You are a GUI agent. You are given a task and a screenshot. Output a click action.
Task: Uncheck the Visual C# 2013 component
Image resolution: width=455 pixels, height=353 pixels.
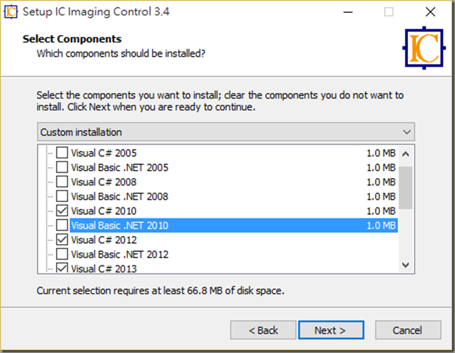(62, 268)
